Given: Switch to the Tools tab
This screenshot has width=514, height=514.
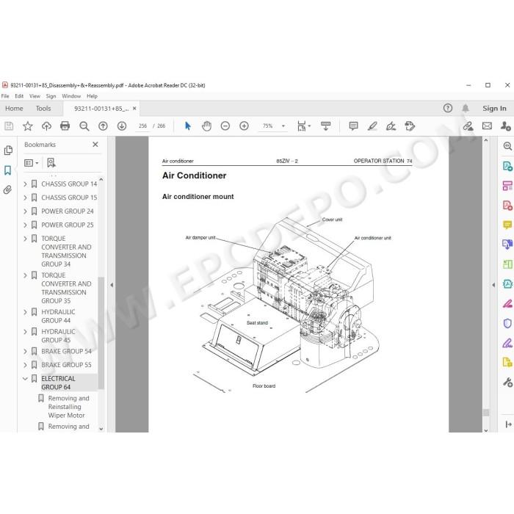Looking at the screenshot, I should [x=43, y=108].
